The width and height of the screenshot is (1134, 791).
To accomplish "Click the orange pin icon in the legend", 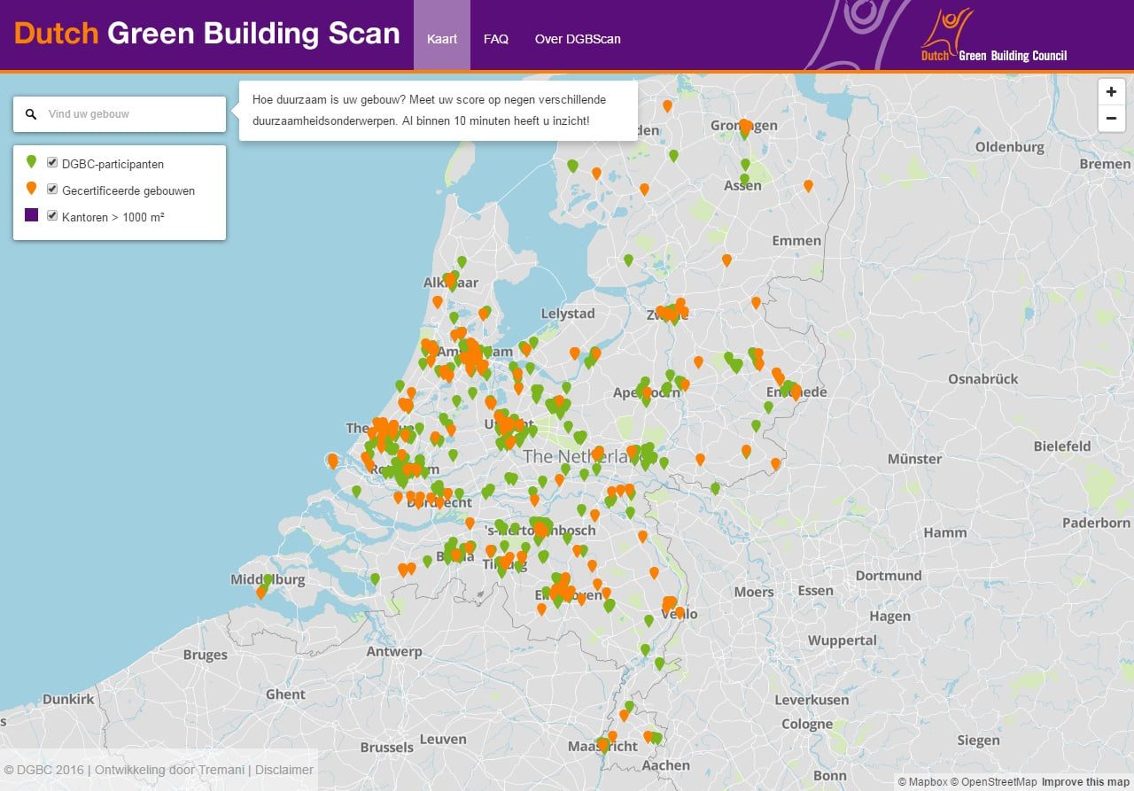I will pyautogui.click(x=32, y=188).
